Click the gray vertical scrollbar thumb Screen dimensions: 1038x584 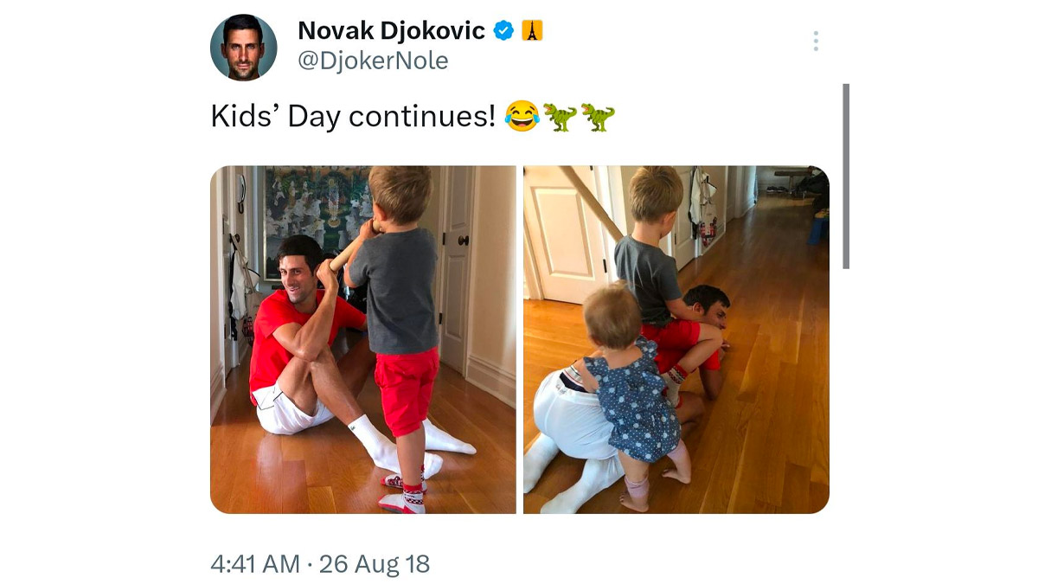846,176
